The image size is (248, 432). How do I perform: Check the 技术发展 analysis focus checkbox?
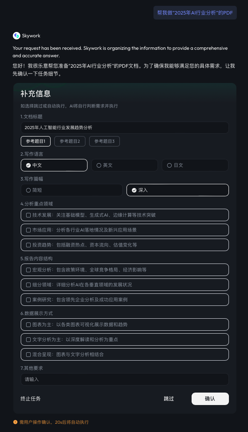click(125, 215)
